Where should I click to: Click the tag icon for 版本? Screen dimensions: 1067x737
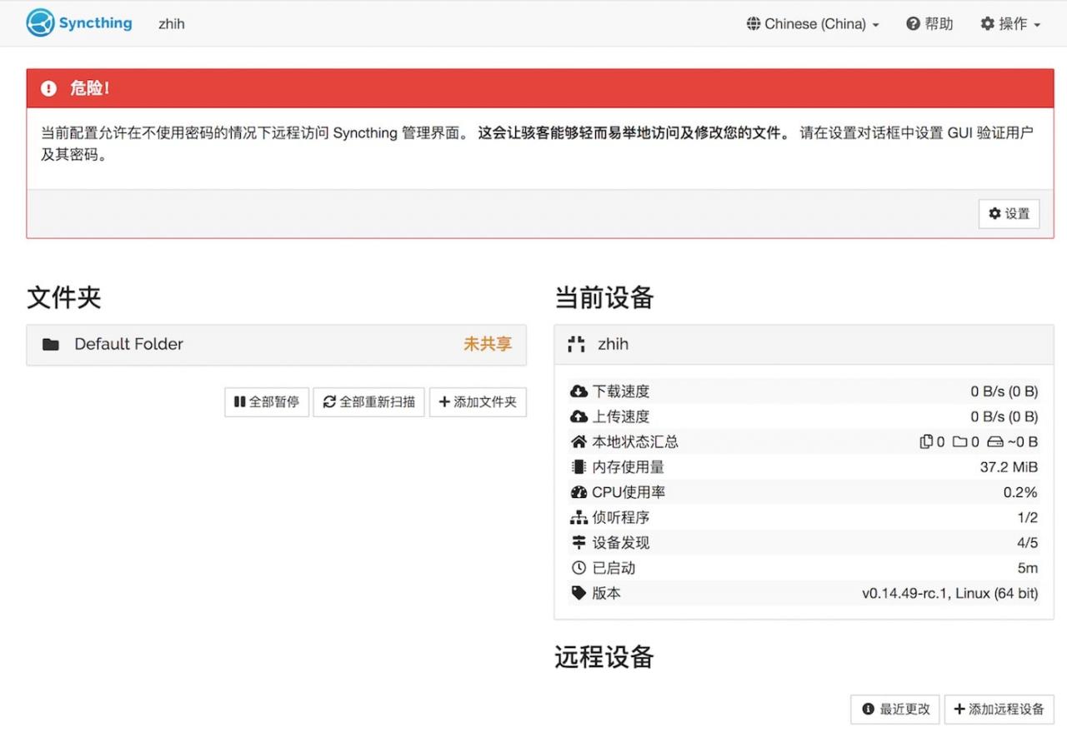(579, 593)
